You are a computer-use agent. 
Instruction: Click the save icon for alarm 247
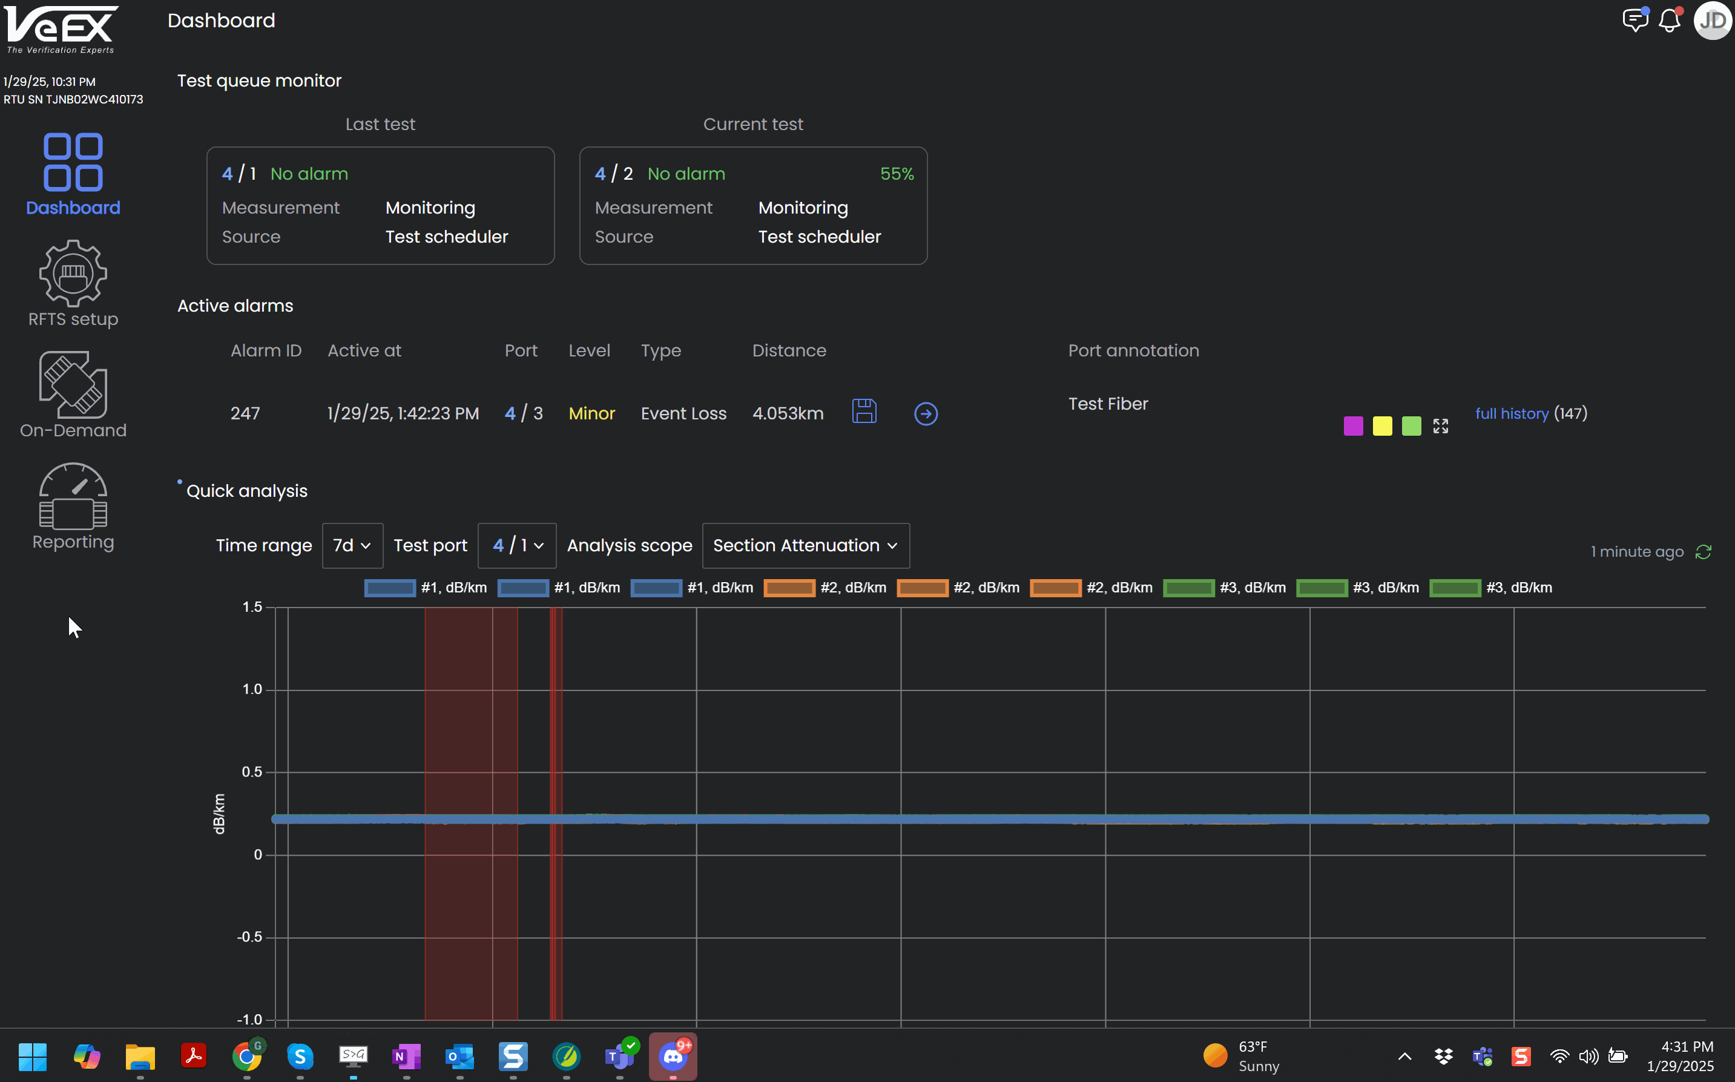click(x=864, y=411)
